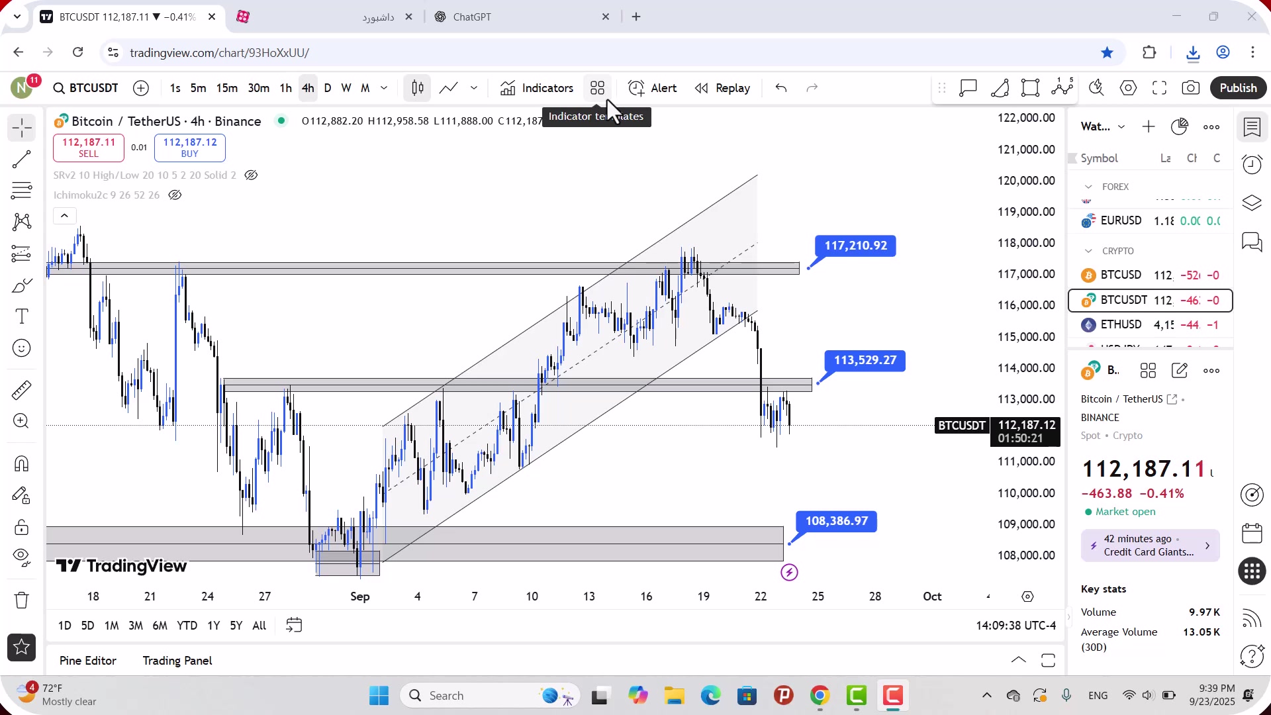Image resolution: width=1271 pixels, height=715 pixels.
Task: Switch to 30m timeframe
Action: click(258, 88)
